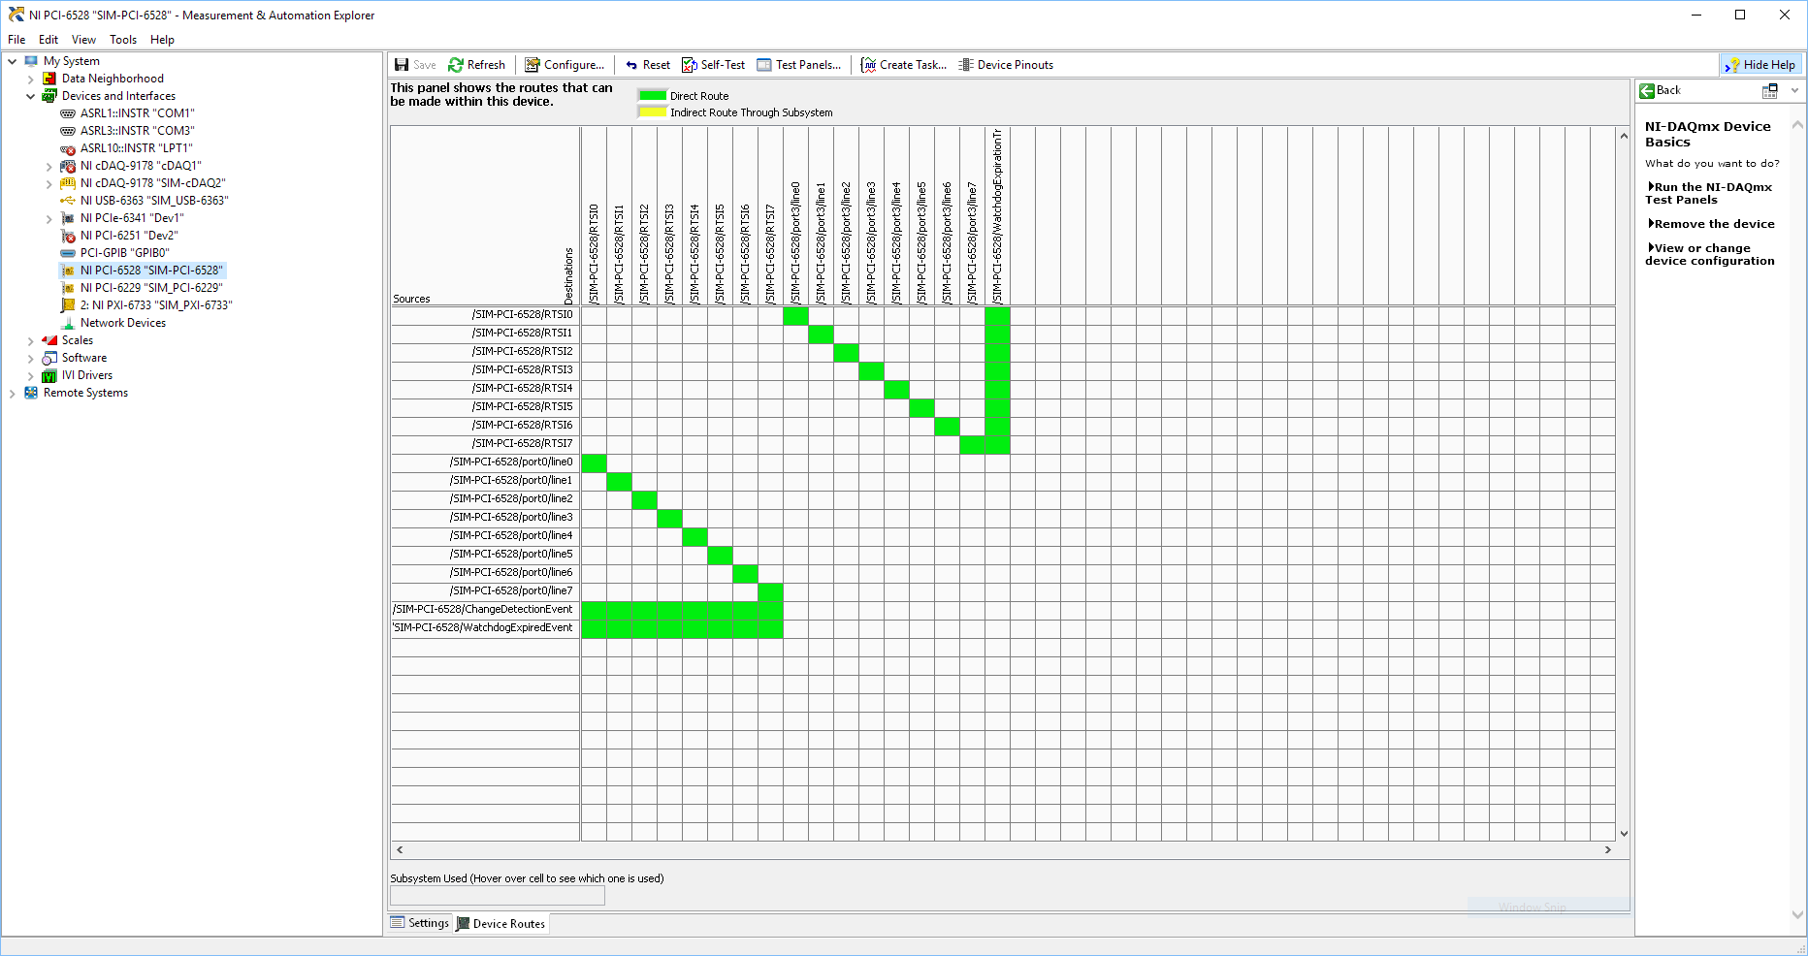The height and width of the screenshot is (956, 1808).
Task: Click the routes table scroll up arrow
Action: pyautogui.click(x=1624, y=136)
